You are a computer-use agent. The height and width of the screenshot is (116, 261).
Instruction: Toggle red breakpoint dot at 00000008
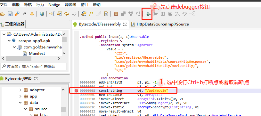76,91
